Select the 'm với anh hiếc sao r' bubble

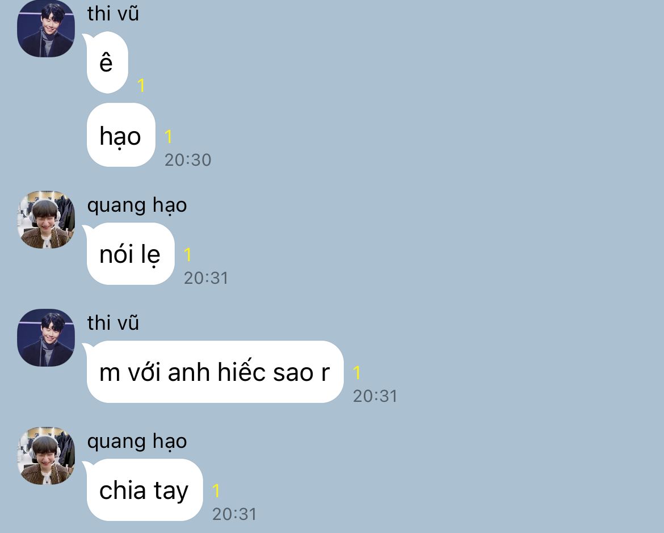click(x=213, y=372)
